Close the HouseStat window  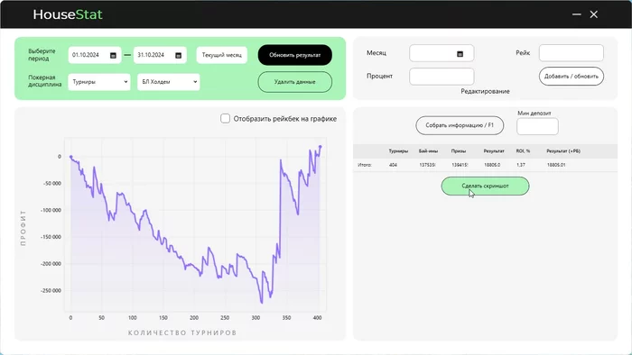[594, 14]
